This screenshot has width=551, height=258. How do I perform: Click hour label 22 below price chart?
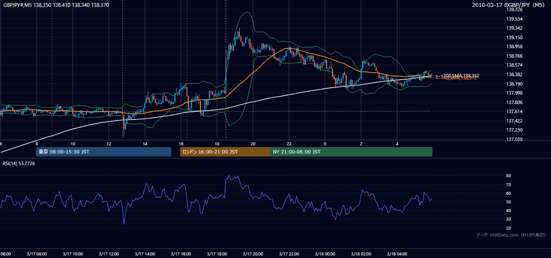289,144
